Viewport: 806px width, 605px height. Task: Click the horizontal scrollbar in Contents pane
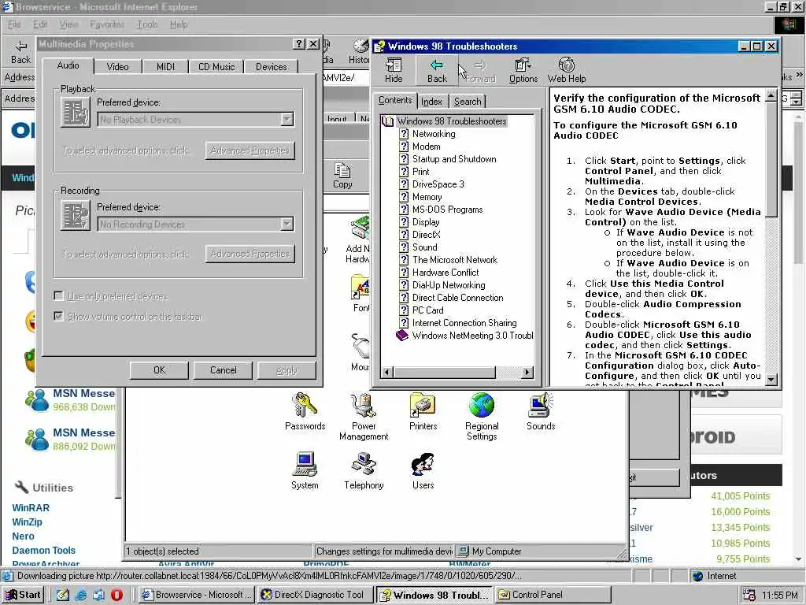[x=457, y=372]
